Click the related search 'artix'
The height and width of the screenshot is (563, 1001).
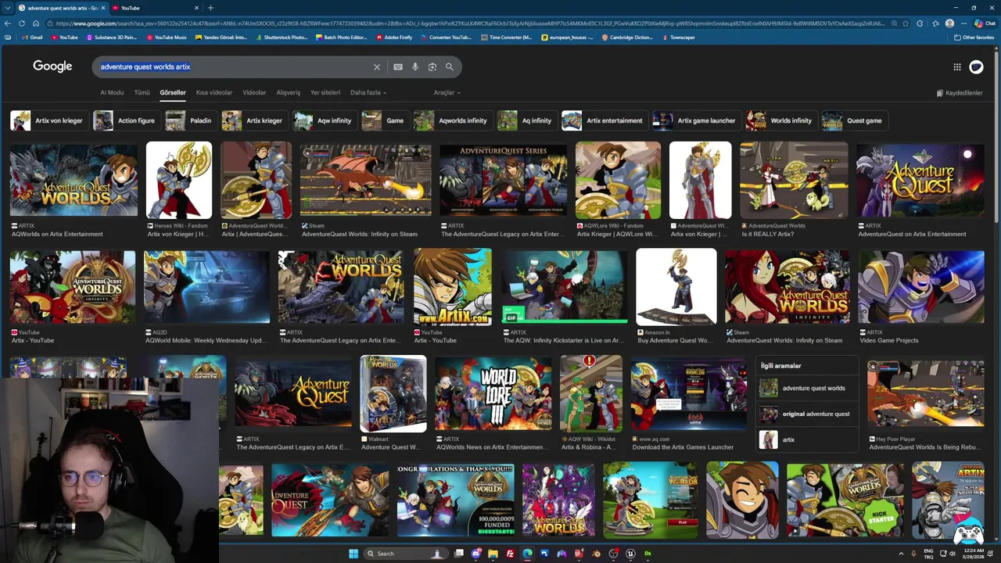(807, 439)
